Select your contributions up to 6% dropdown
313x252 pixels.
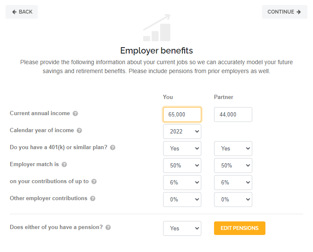182,182
